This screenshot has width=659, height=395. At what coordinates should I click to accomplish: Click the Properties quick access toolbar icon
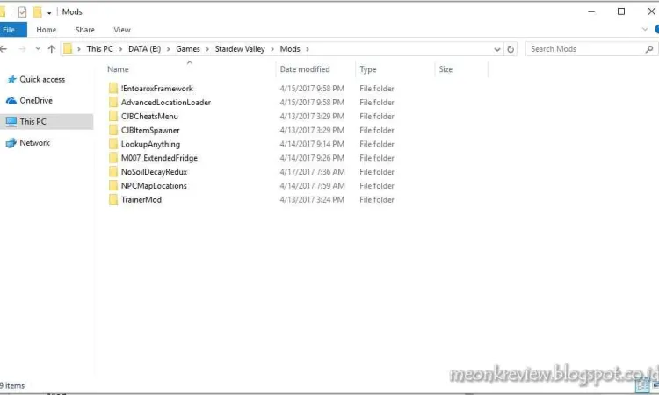[x=22, y=11]
